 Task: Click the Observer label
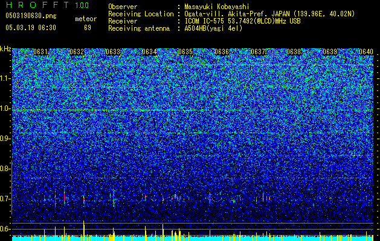tap(123, 7)
